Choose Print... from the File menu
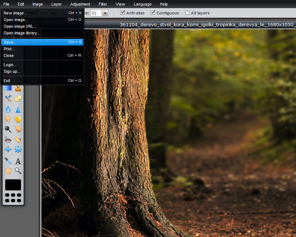The height and width of the screenshot is (237, 296). (42, 49)
